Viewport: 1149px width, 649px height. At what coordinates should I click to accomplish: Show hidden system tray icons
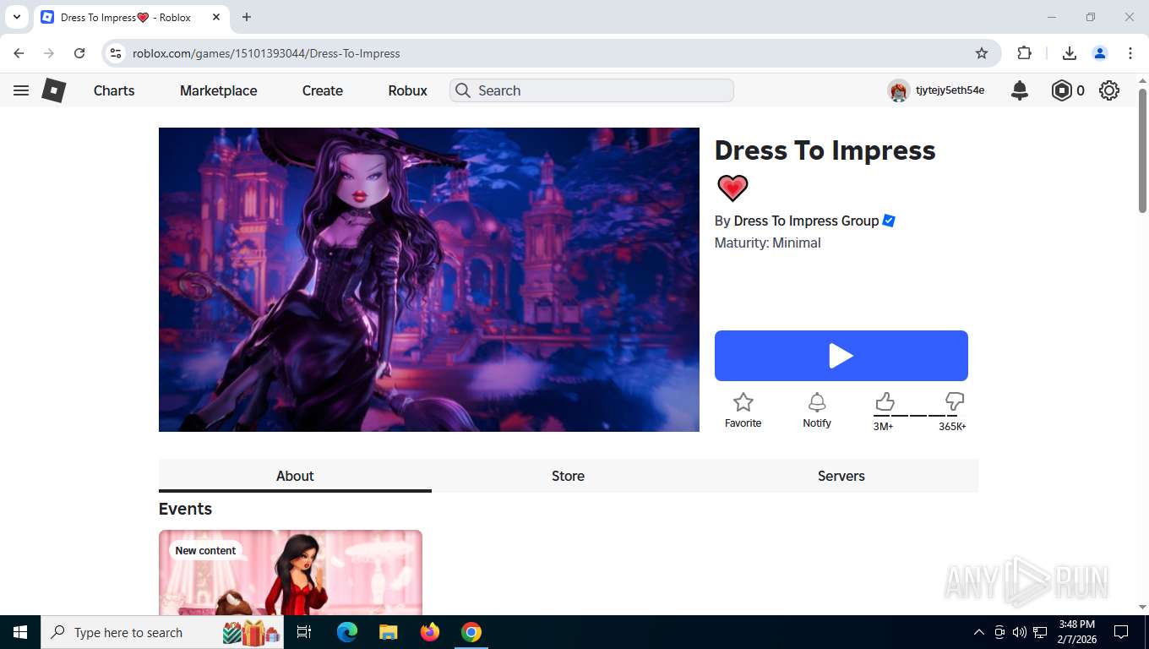pos(979,632)
